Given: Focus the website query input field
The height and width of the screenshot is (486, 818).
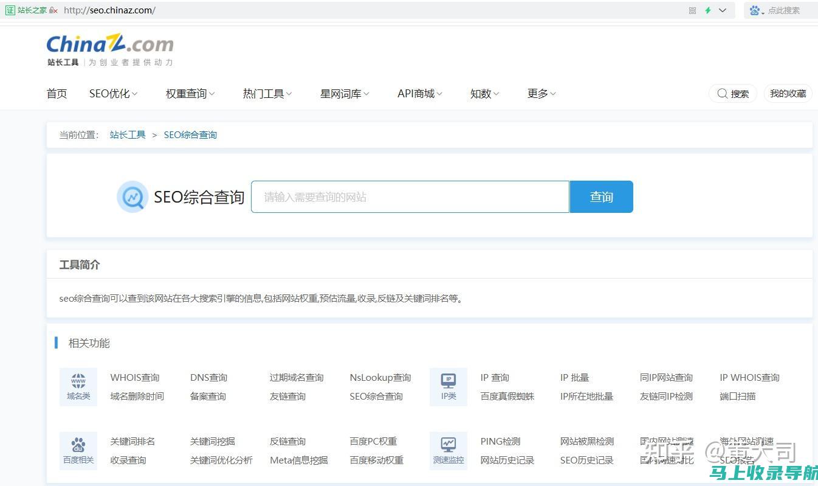Looking at the screenshot, I should 410,196.
